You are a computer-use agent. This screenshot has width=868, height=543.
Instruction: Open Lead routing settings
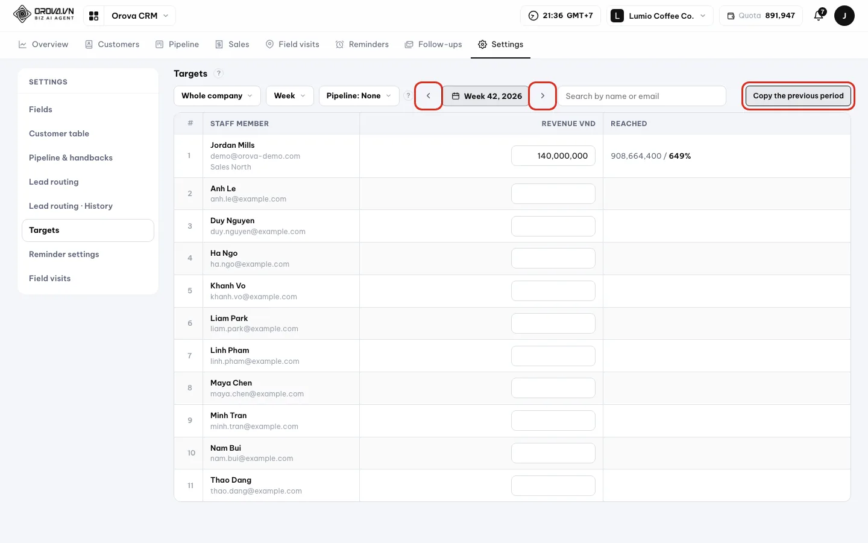pyautogui.click(x=88, y=182)
